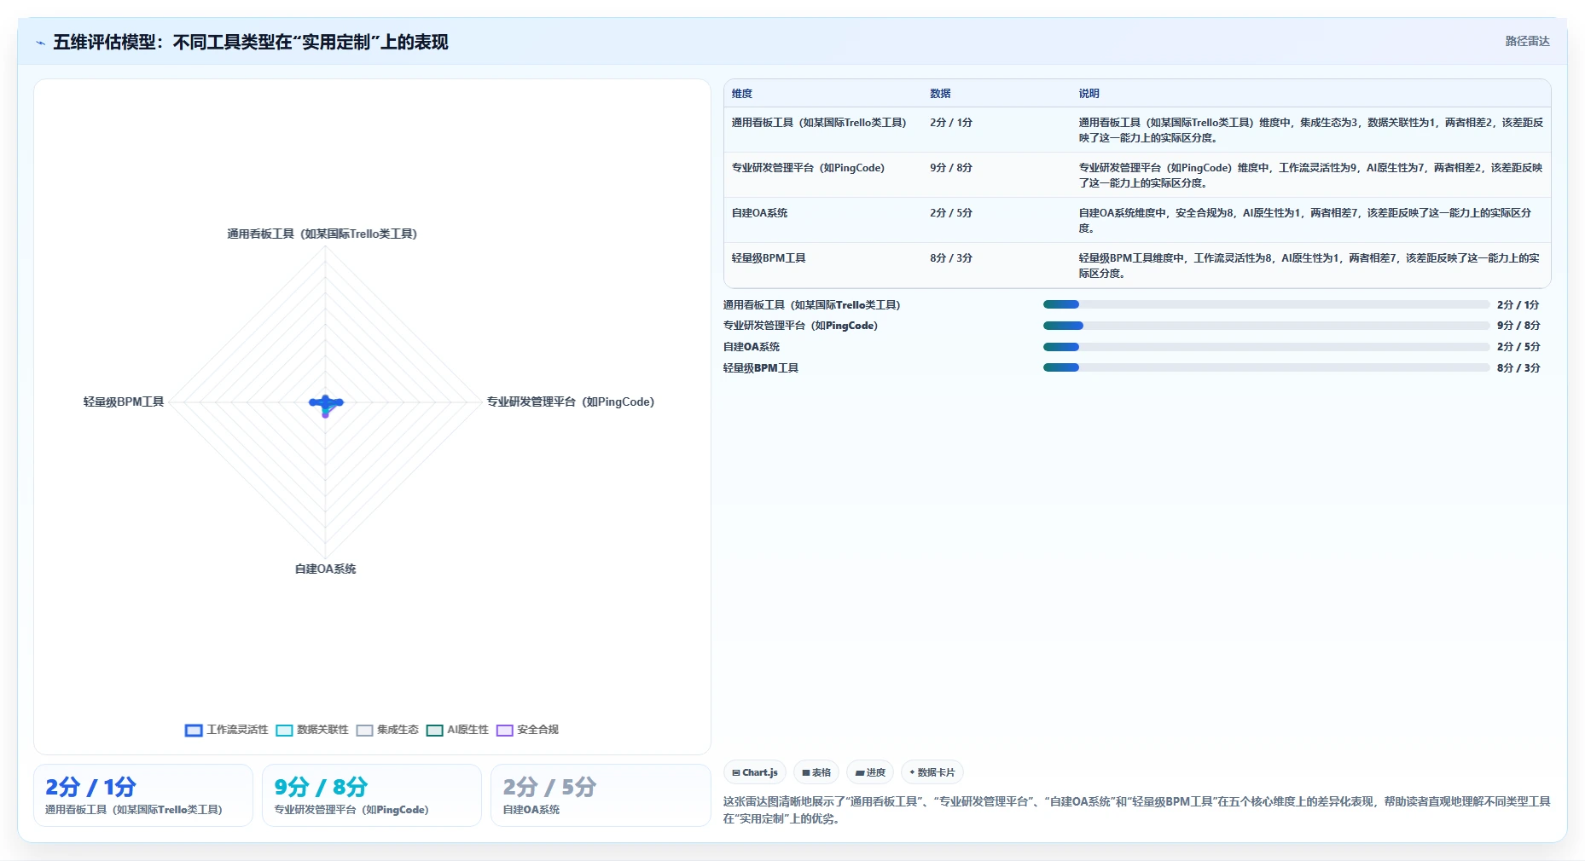The image size is (1585, 861).
Task: Toggle the 工作流灵活性 legend swatch
Action: tap(194, 731)
